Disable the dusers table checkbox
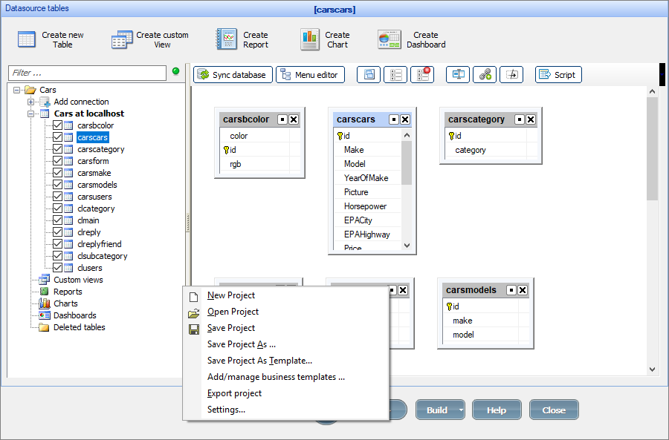Image resolution: width=669 pixels, height=440 pixels. click(58, 268)
